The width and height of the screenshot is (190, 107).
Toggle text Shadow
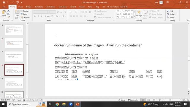(45, 16)
